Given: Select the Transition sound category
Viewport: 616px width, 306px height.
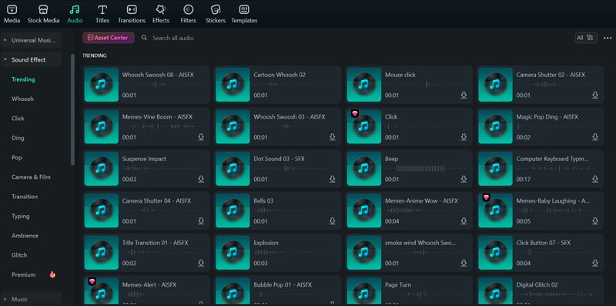Looking at the screenshot, I should (x=25, y=197).
